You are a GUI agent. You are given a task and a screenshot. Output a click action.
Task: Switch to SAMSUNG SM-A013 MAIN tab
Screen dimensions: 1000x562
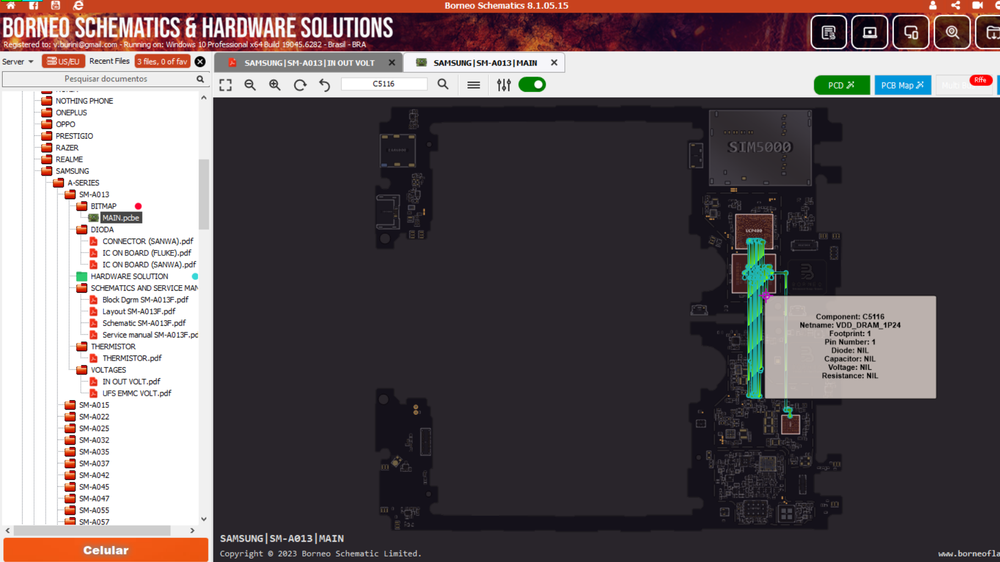pyautogui.click(x=485, y=63)
